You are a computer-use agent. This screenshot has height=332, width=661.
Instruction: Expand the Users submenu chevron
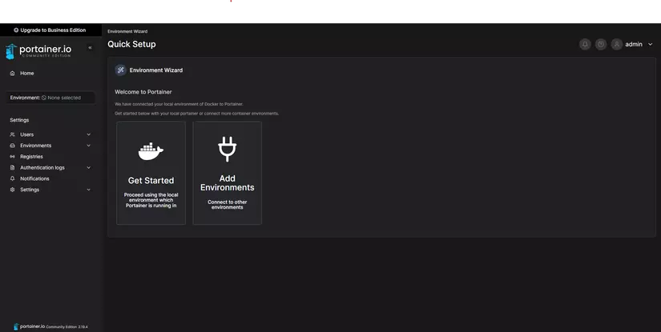(88, 134)
